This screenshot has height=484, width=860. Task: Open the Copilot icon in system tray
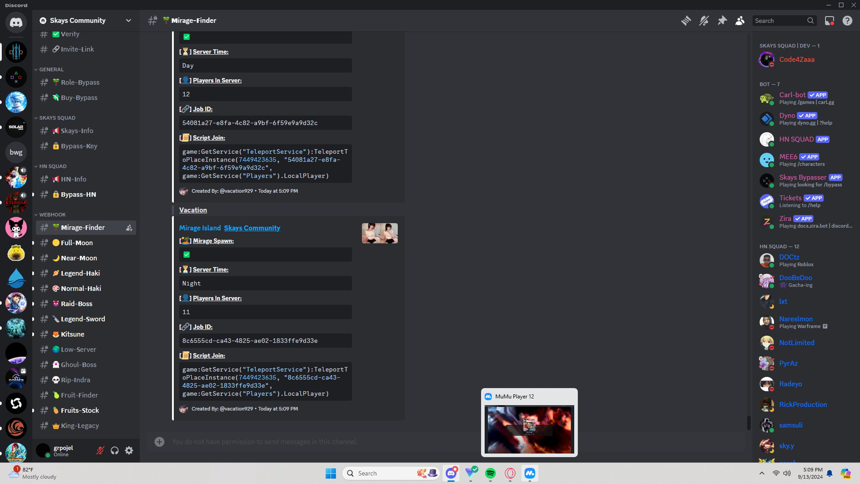tap(846, 473)
